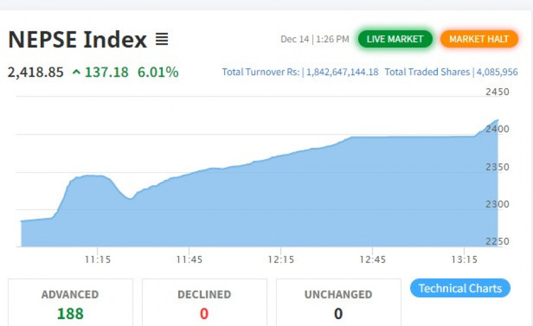This screenshot has width=533, height=326.
Task: Click the 2300 y-axis label
Action: tap(497, 205)
